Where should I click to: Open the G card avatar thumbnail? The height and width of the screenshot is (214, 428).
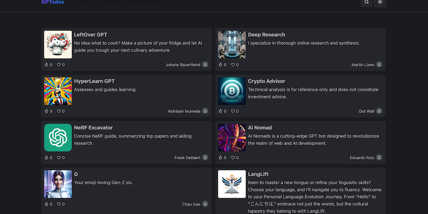(x=58, y=184)
